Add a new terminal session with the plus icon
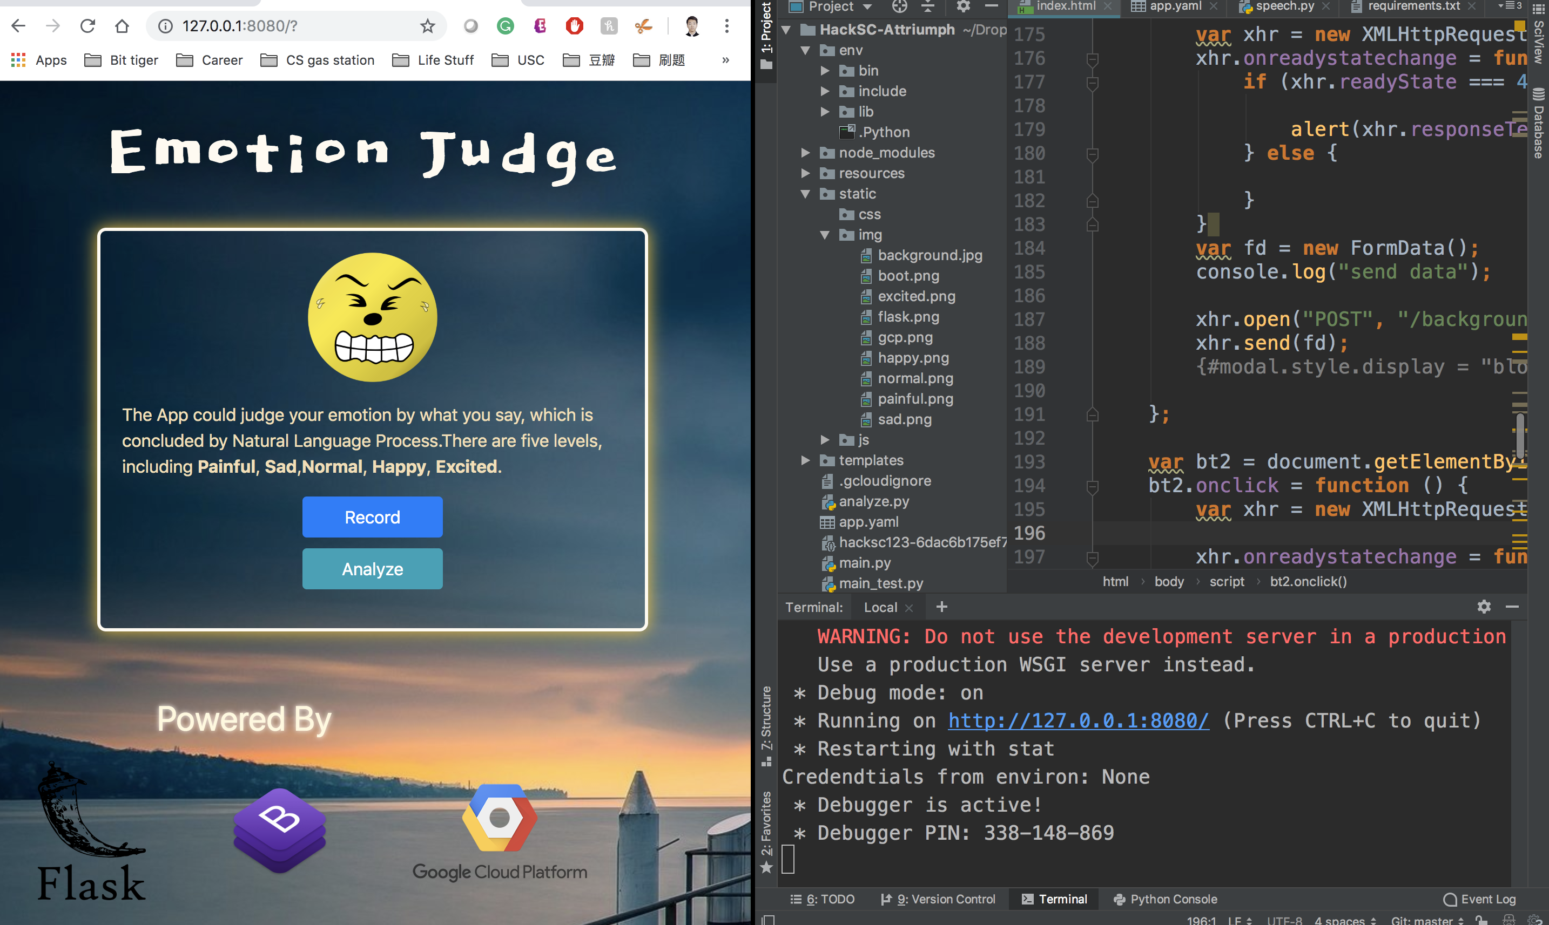The width and height of the screenshot is (1549, 925). (x=941, y=607)
